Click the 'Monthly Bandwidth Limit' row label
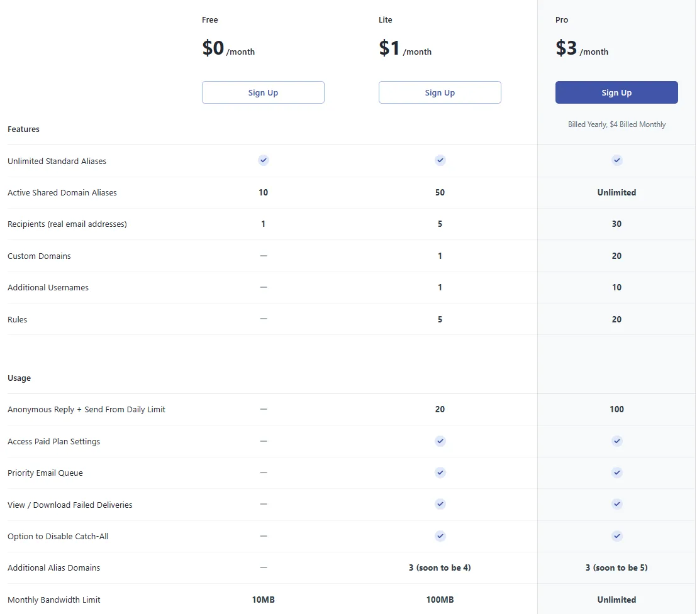The width and height of the screenshot is (697, 614). [x=54, y=600]
